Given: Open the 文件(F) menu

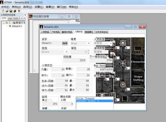Looking at the screenshot, I should tap(5, 7).
